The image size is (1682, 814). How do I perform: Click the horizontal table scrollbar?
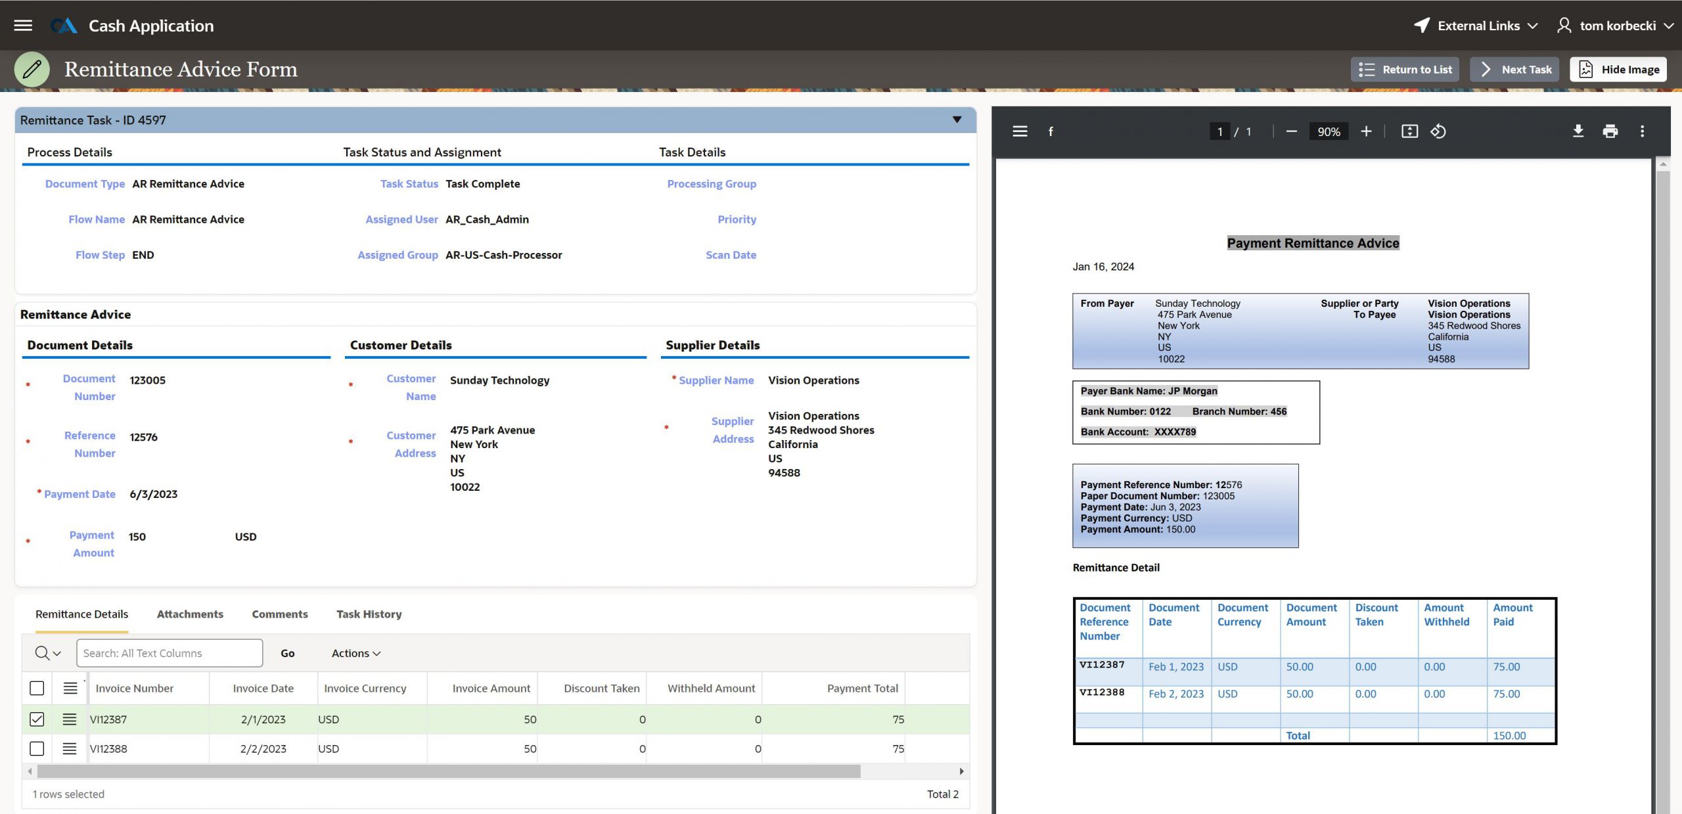449,771
